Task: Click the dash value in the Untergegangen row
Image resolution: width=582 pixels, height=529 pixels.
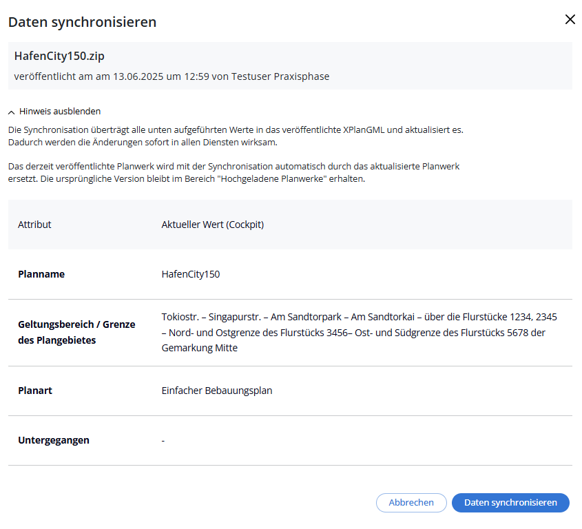Action: click(163, 441)
